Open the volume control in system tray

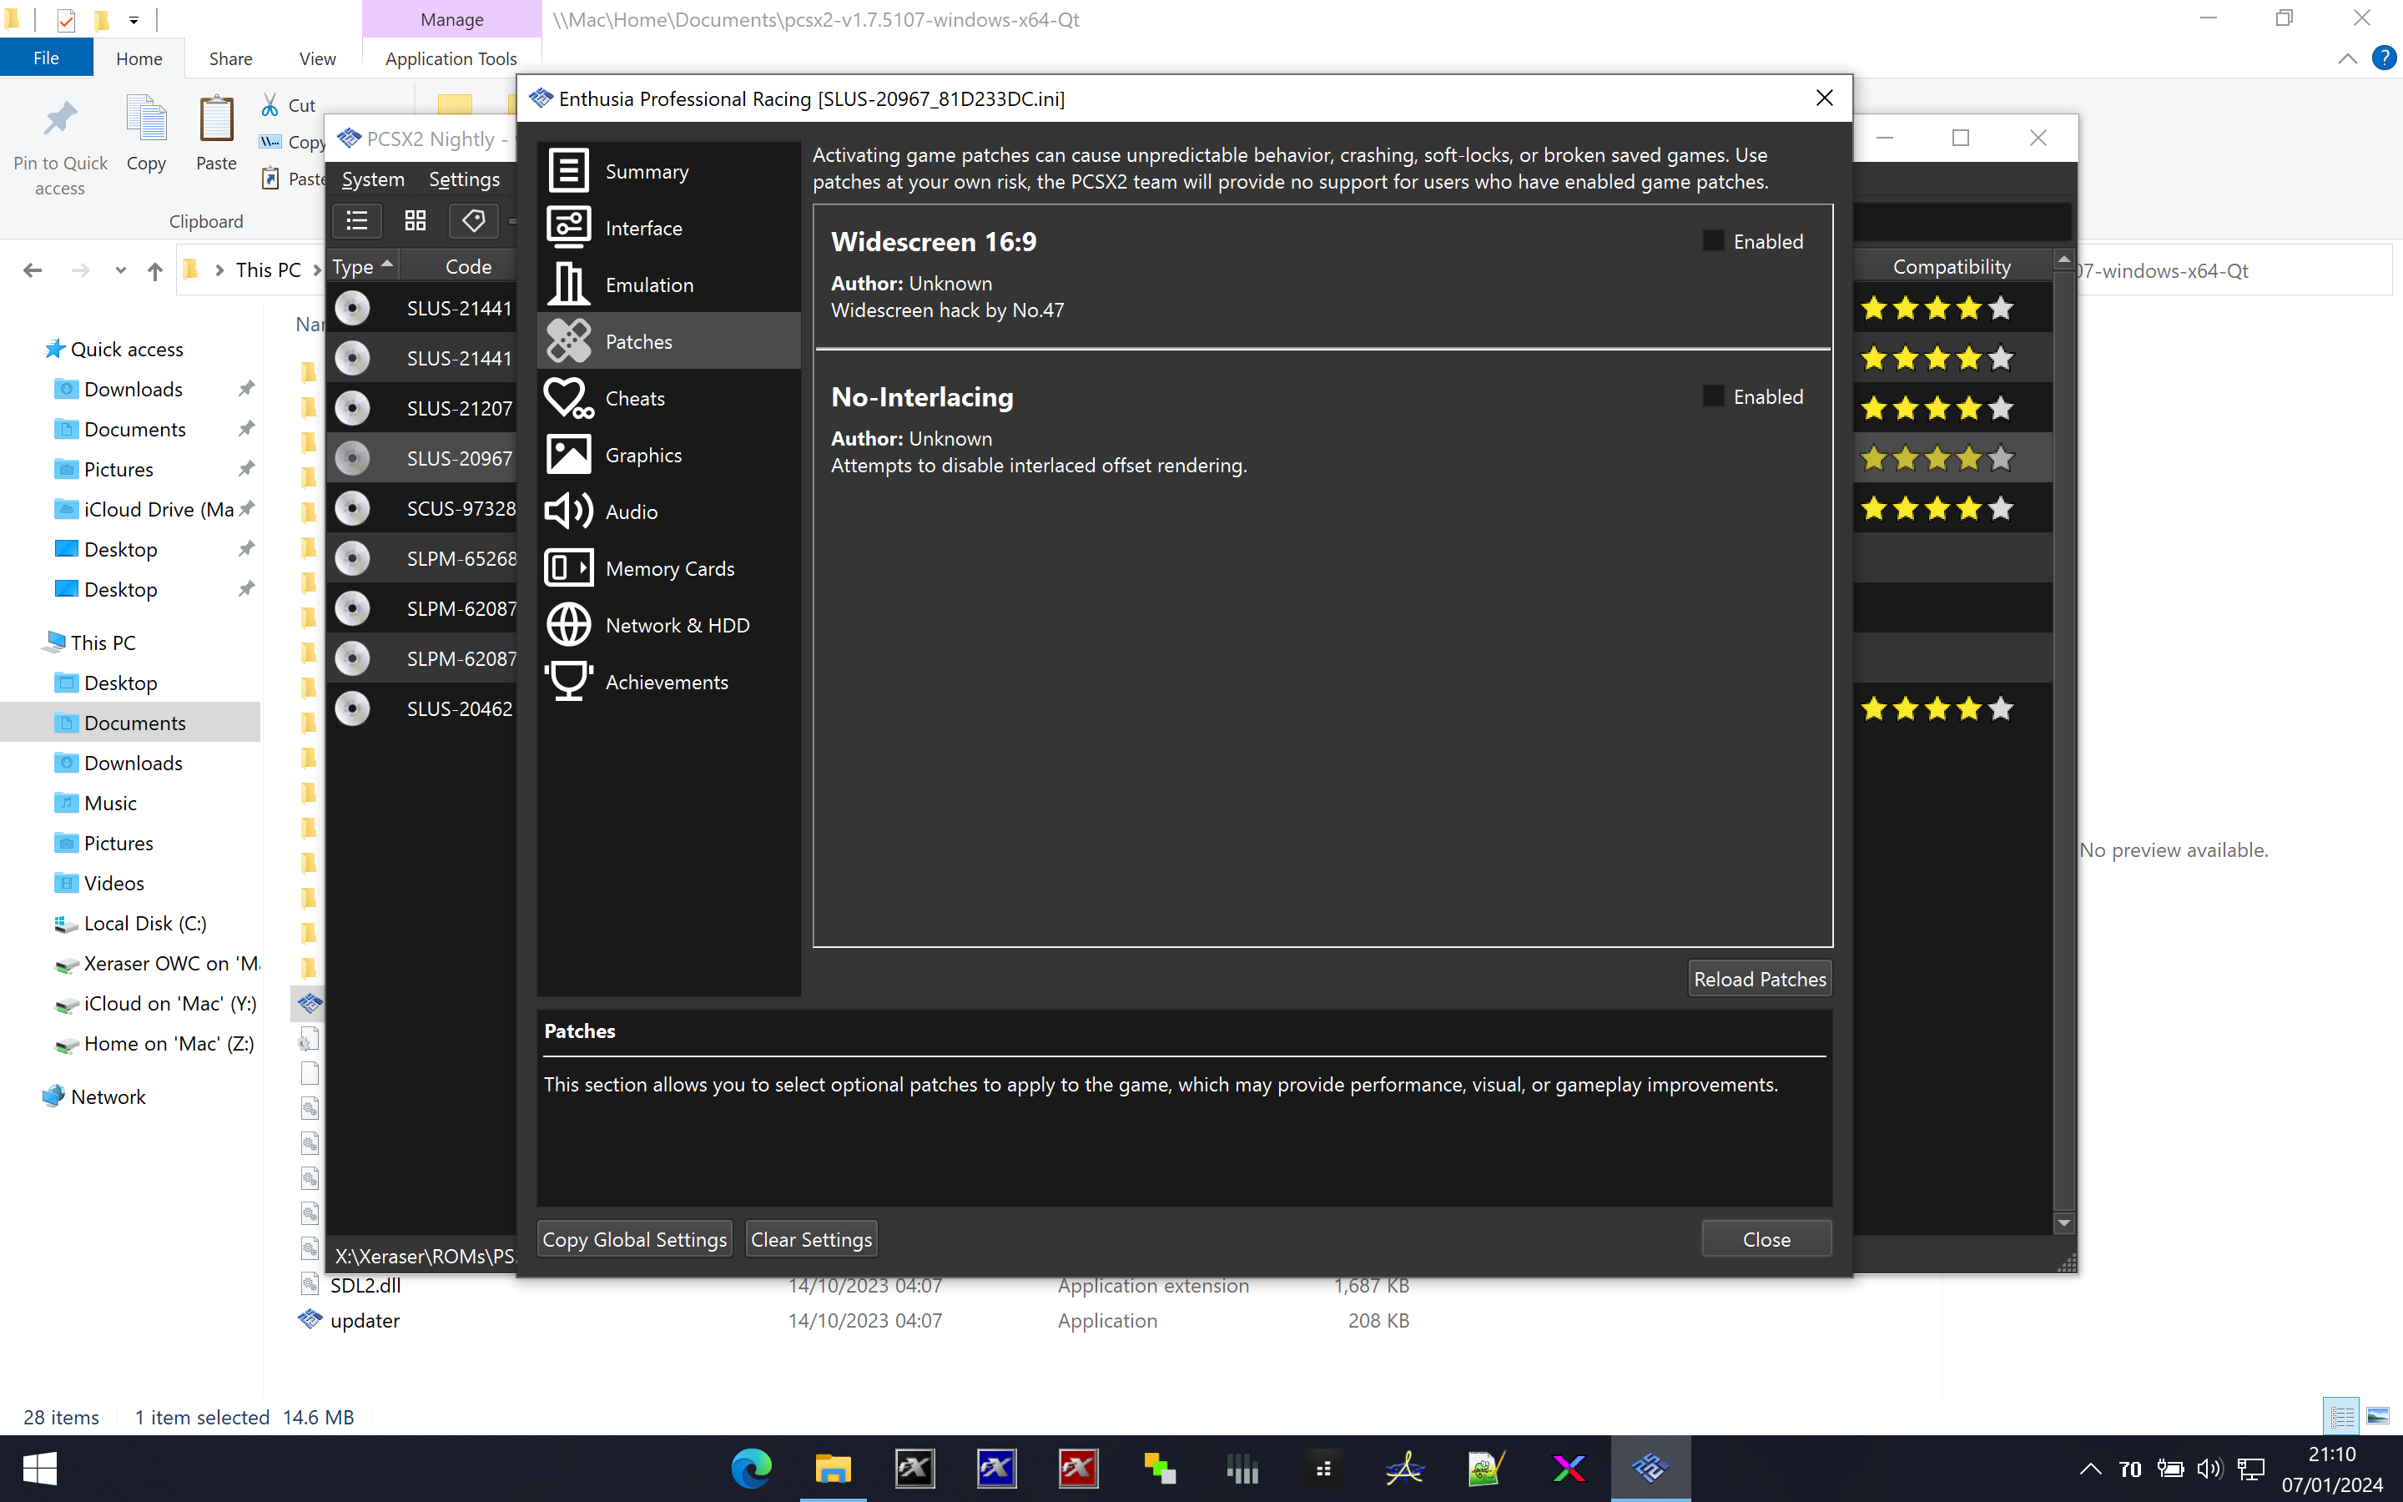coord(2209,1469)
